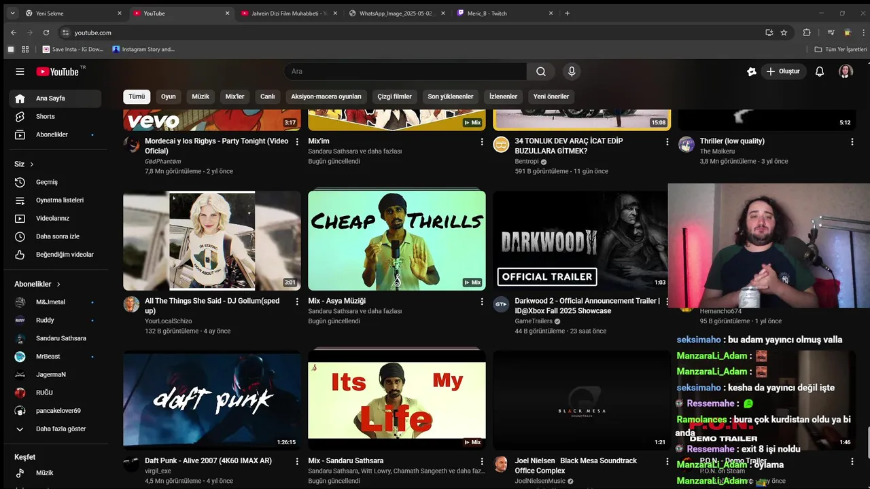This screenshot has width=870, height=489.
Task: Open more options for Mix'im
Action: pyautogui.click(x=482, y=142)
